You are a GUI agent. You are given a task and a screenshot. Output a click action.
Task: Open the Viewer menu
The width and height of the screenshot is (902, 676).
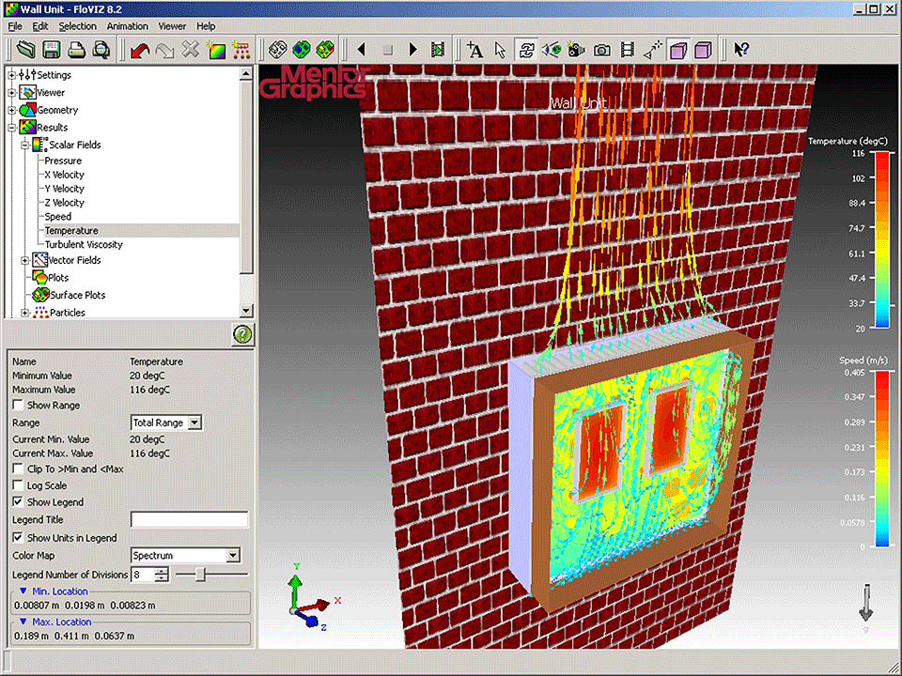tap(172, 26)
